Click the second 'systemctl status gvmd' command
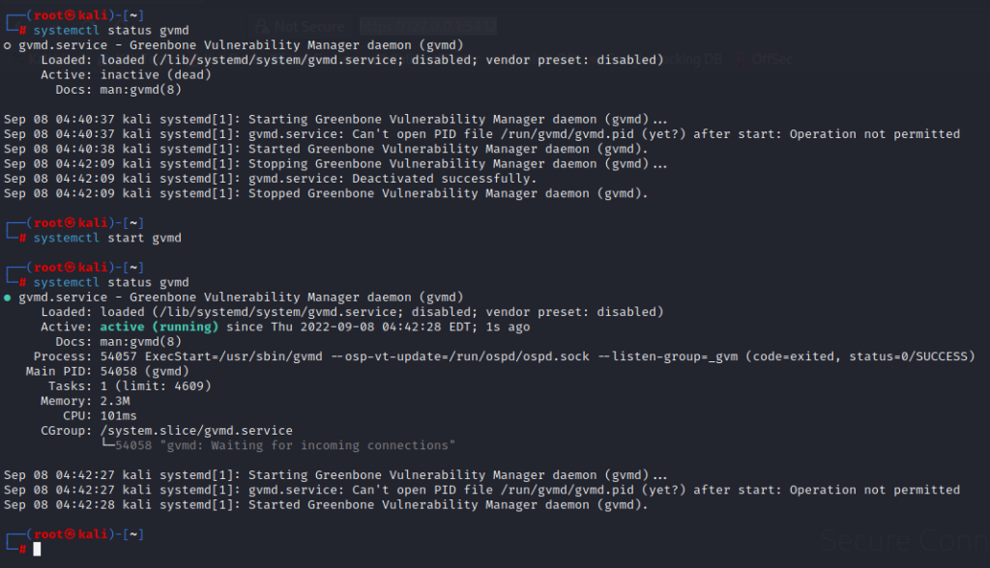Viewport: 990px width, 568px height. click(x=111, y=282)
